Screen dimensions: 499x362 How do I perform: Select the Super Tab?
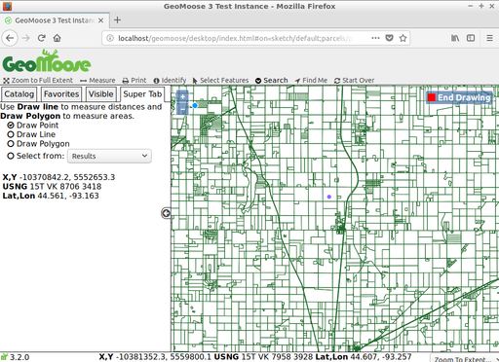(142, 94)
